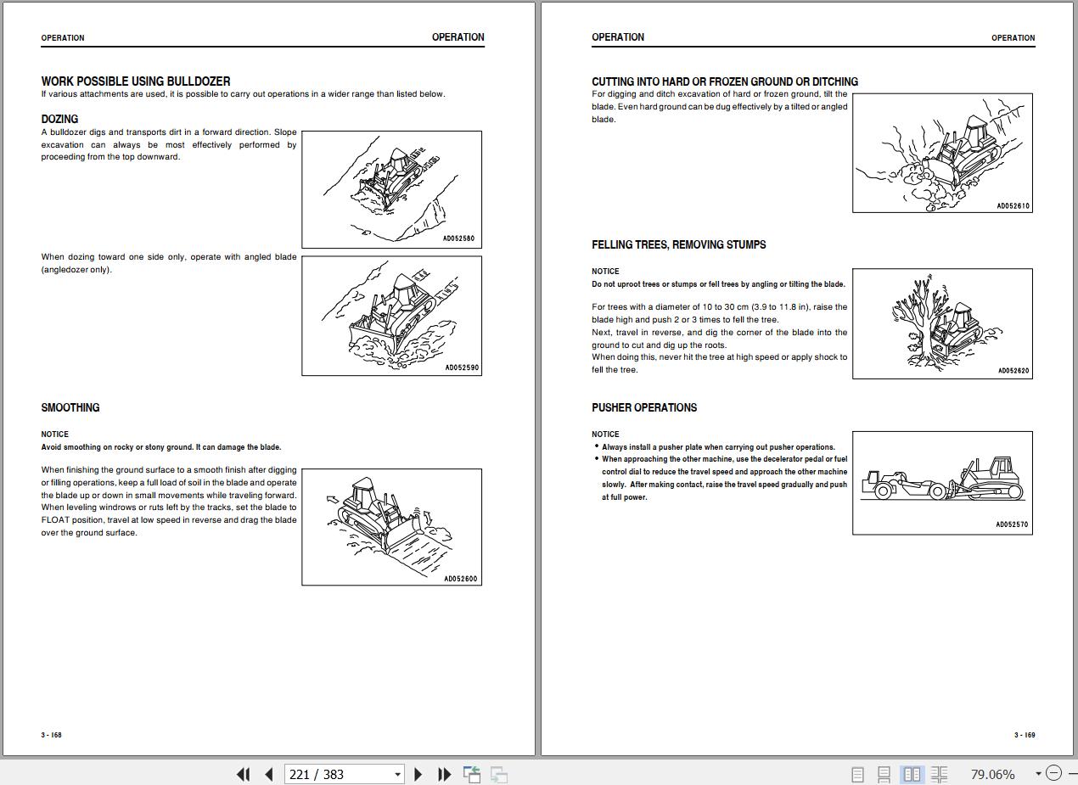1078x785 pixels.
Task: Click the WORK POSSIBLE USING BULLDOZER heading
Action: pyautogui.click(x=136, y=81)
